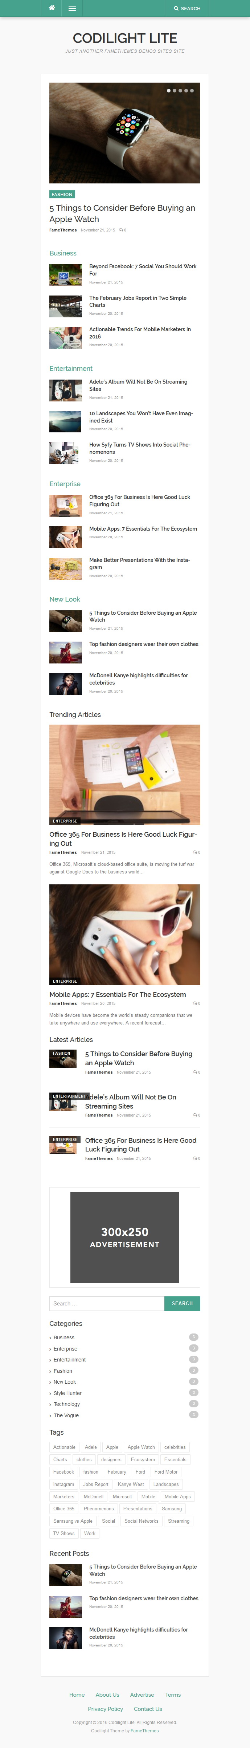This screenshot has height=1748, width=250.
Task: Open the 300x250 advertisement banner
Action: tap(125, 1237)
